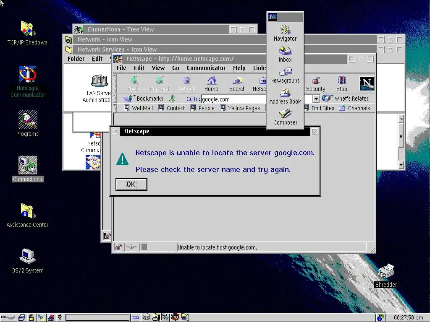Open the Communicator menu
This screenshot has width=430, height=322.
[x=206, y=68]
